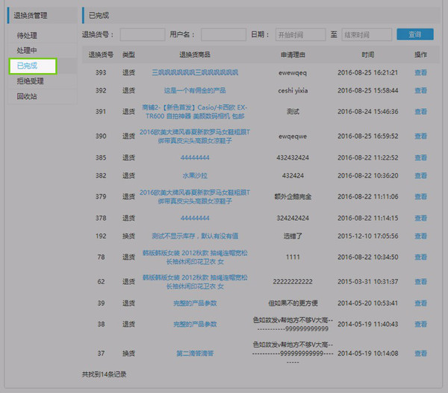The image size is (448, 393).
Task: Focus the 退换货号 input field
Action: tap(143, 34)
